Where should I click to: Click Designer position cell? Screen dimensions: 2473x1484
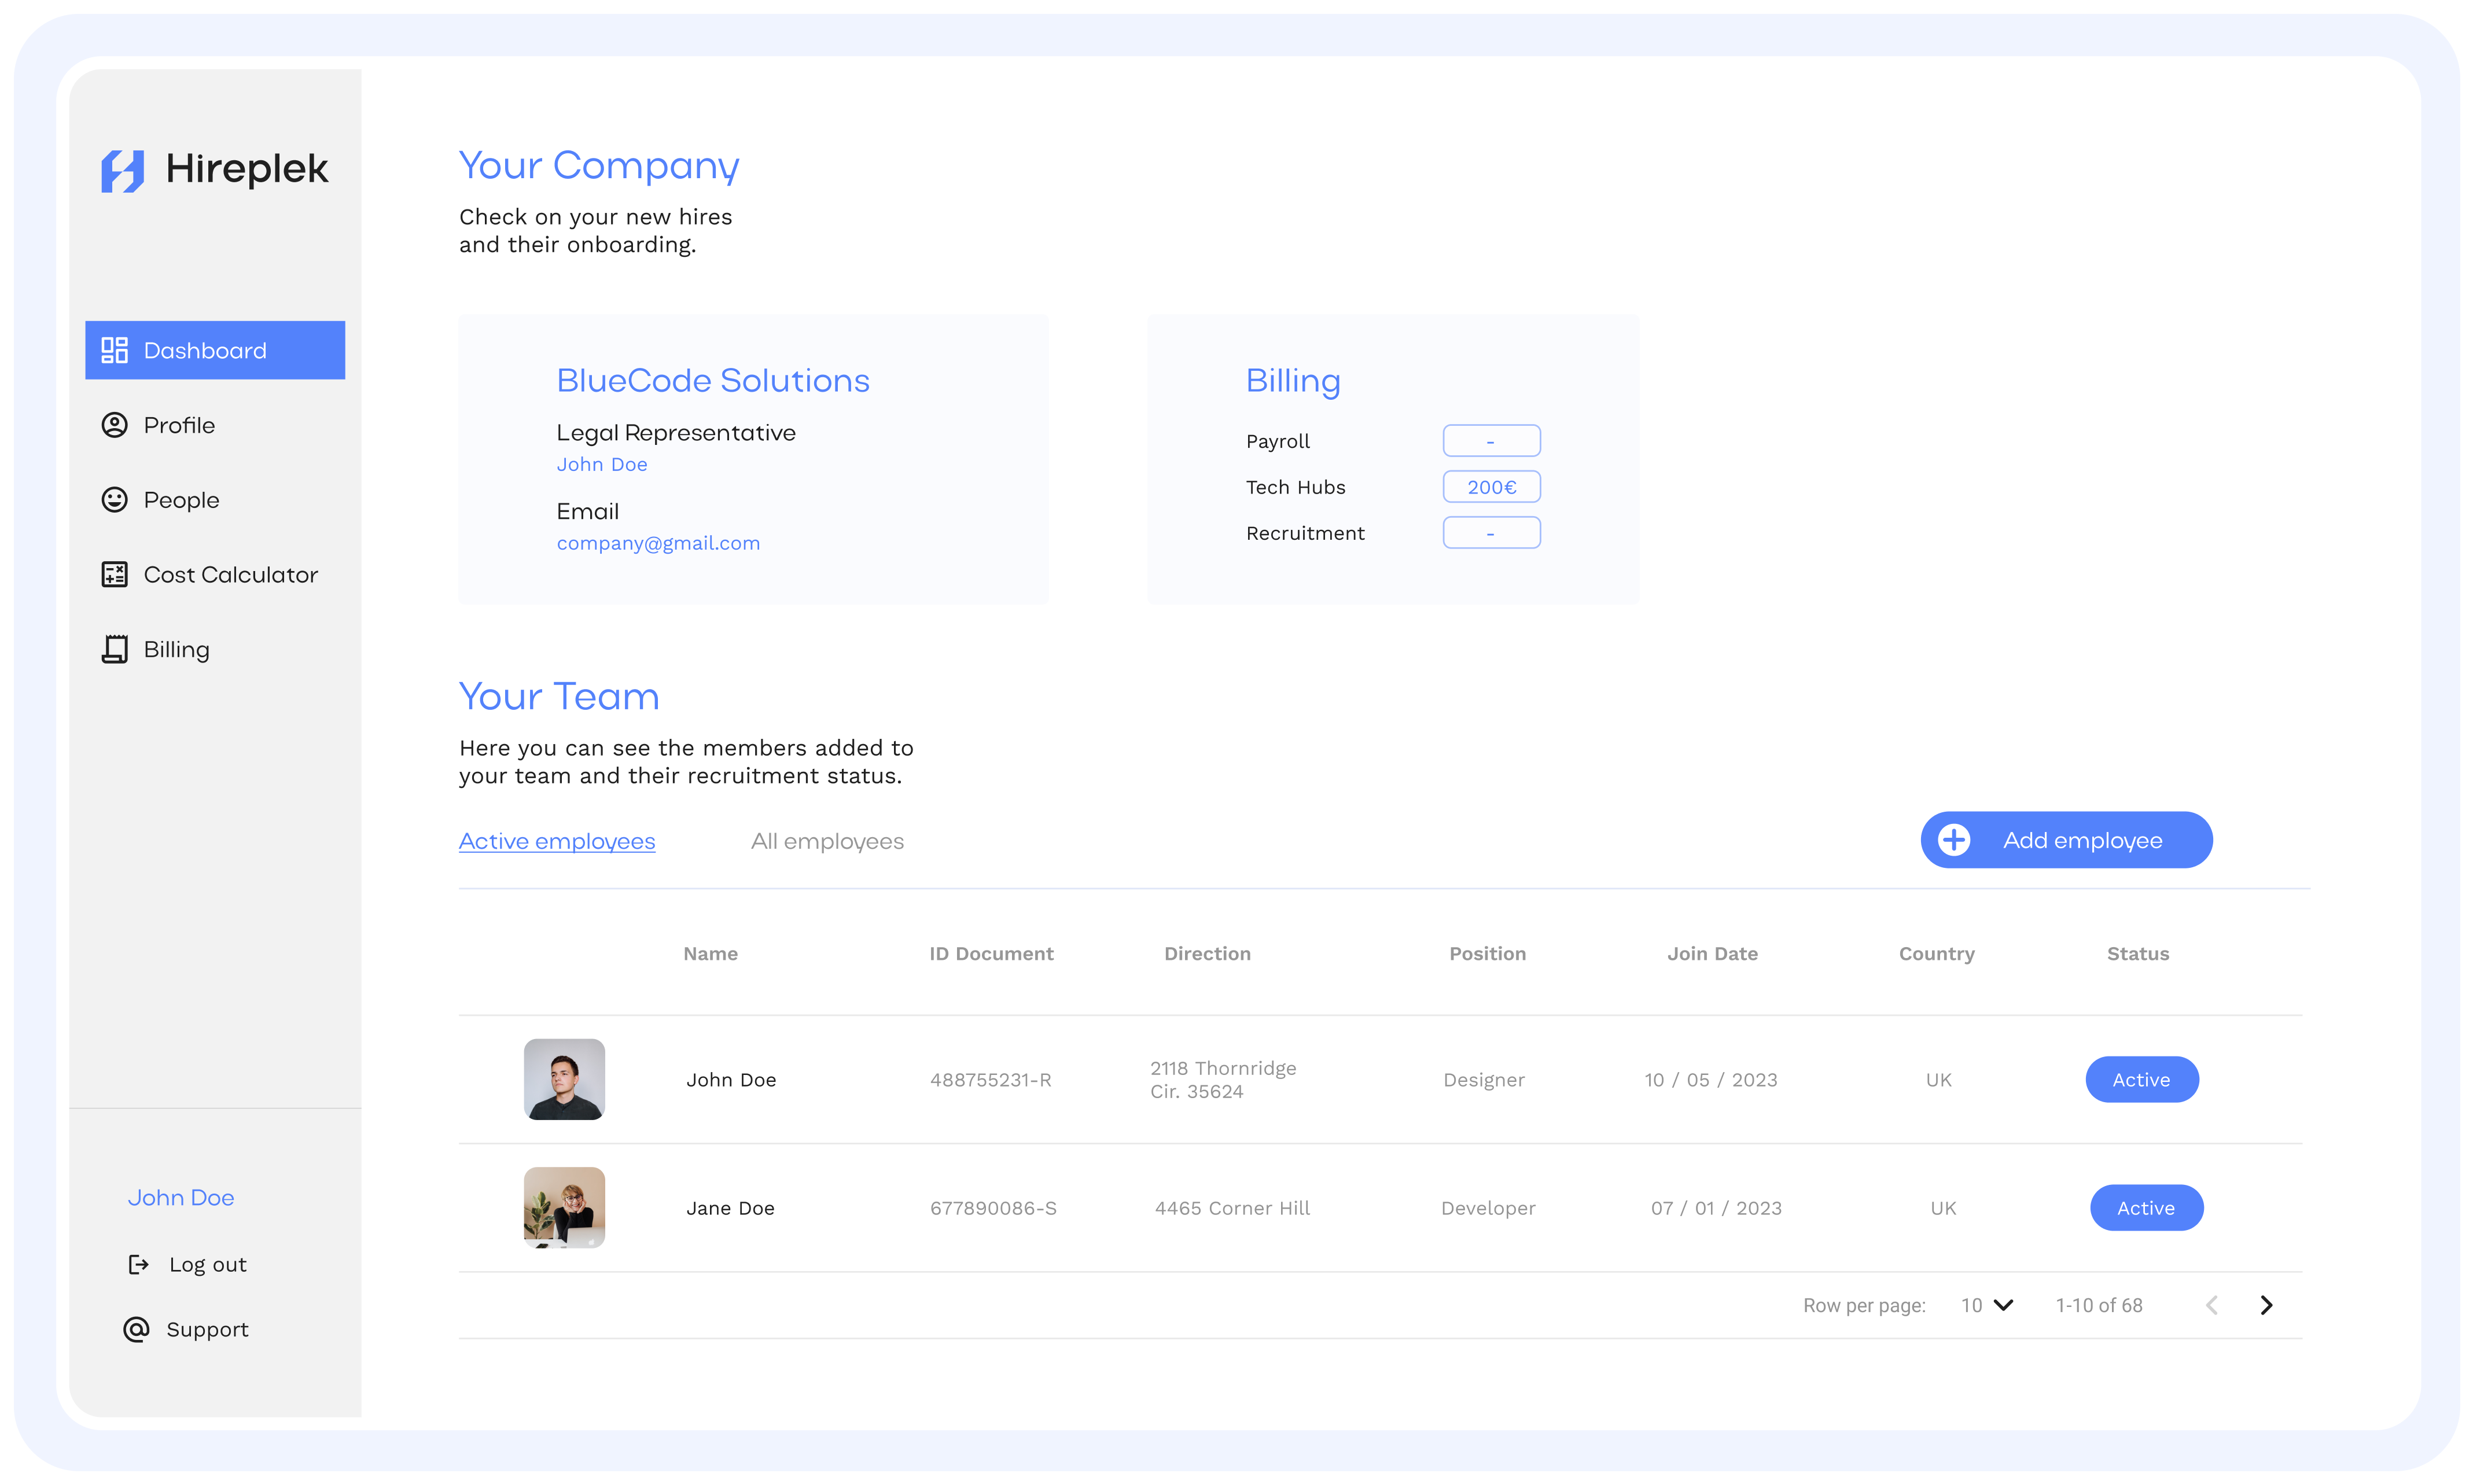pyautogui.click(x=1484, y=1080)
